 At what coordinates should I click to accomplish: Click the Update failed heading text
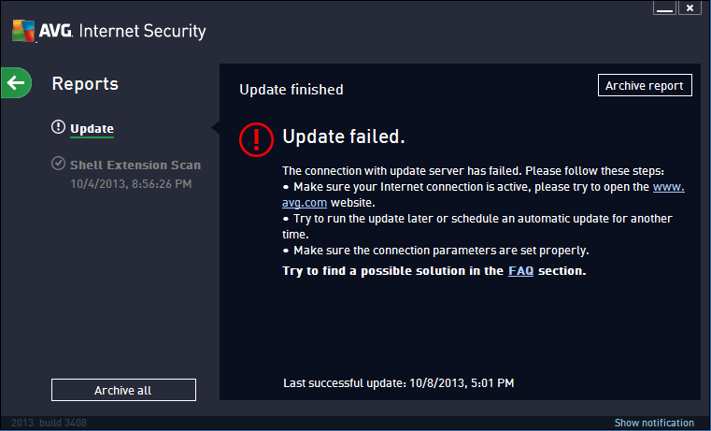point(344,136)
